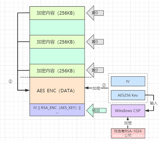
Task: Click the purple IV || RSA_ENC block
Action: tap(57, 110)
